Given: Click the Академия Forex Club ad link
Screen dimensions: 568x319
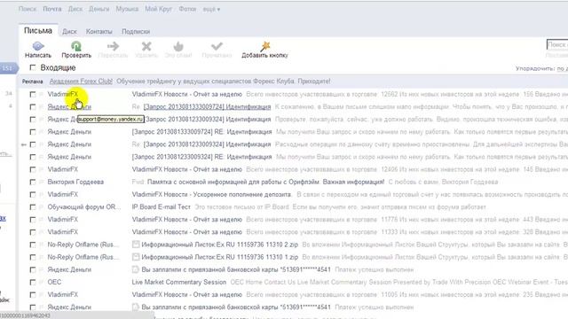Looking at the screenshot, I should pyautogui.click(x=81, y=82).
